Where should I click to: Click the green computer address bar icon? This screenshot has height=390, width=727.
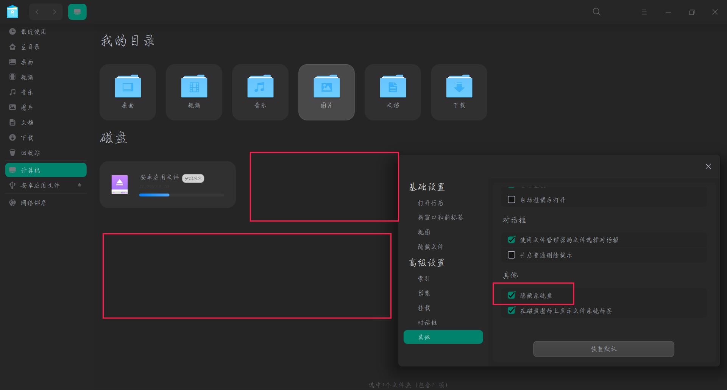[x=77, y=12]
